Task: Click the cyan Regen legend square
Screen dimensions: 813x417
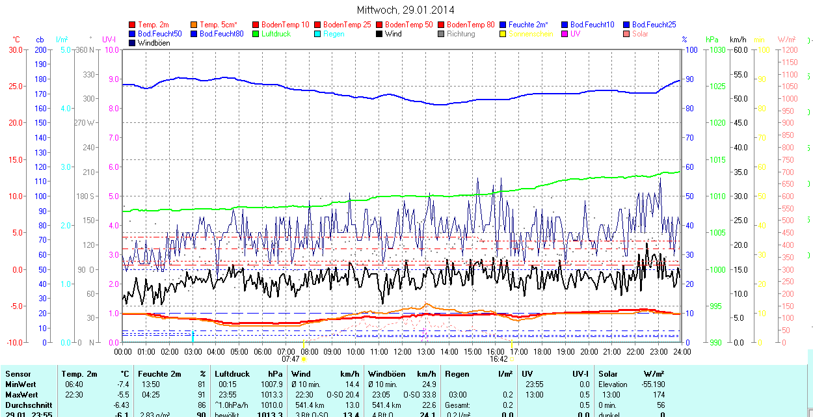Action: coord(317,34)
